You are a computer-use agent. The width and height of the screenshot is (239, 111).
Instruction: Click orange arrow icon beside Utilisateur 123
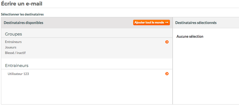pyautogui.click(x=167, y=74)
